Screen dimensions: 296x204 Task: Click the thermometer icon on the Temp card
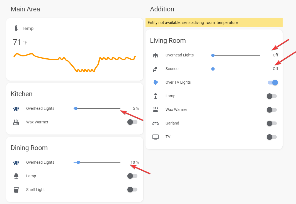click(16, 28)
